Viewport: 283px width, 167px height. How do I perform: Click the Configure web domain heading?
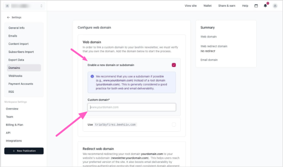(x=94, y=28)
